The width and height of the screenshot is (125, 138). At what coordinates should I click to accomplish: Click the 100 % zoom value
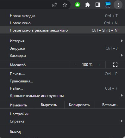87,65
